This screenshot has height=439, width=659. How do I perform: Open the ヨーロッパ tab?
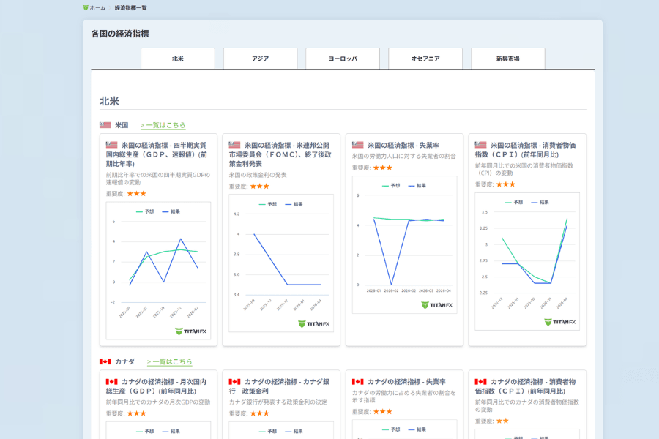(343, 59)
